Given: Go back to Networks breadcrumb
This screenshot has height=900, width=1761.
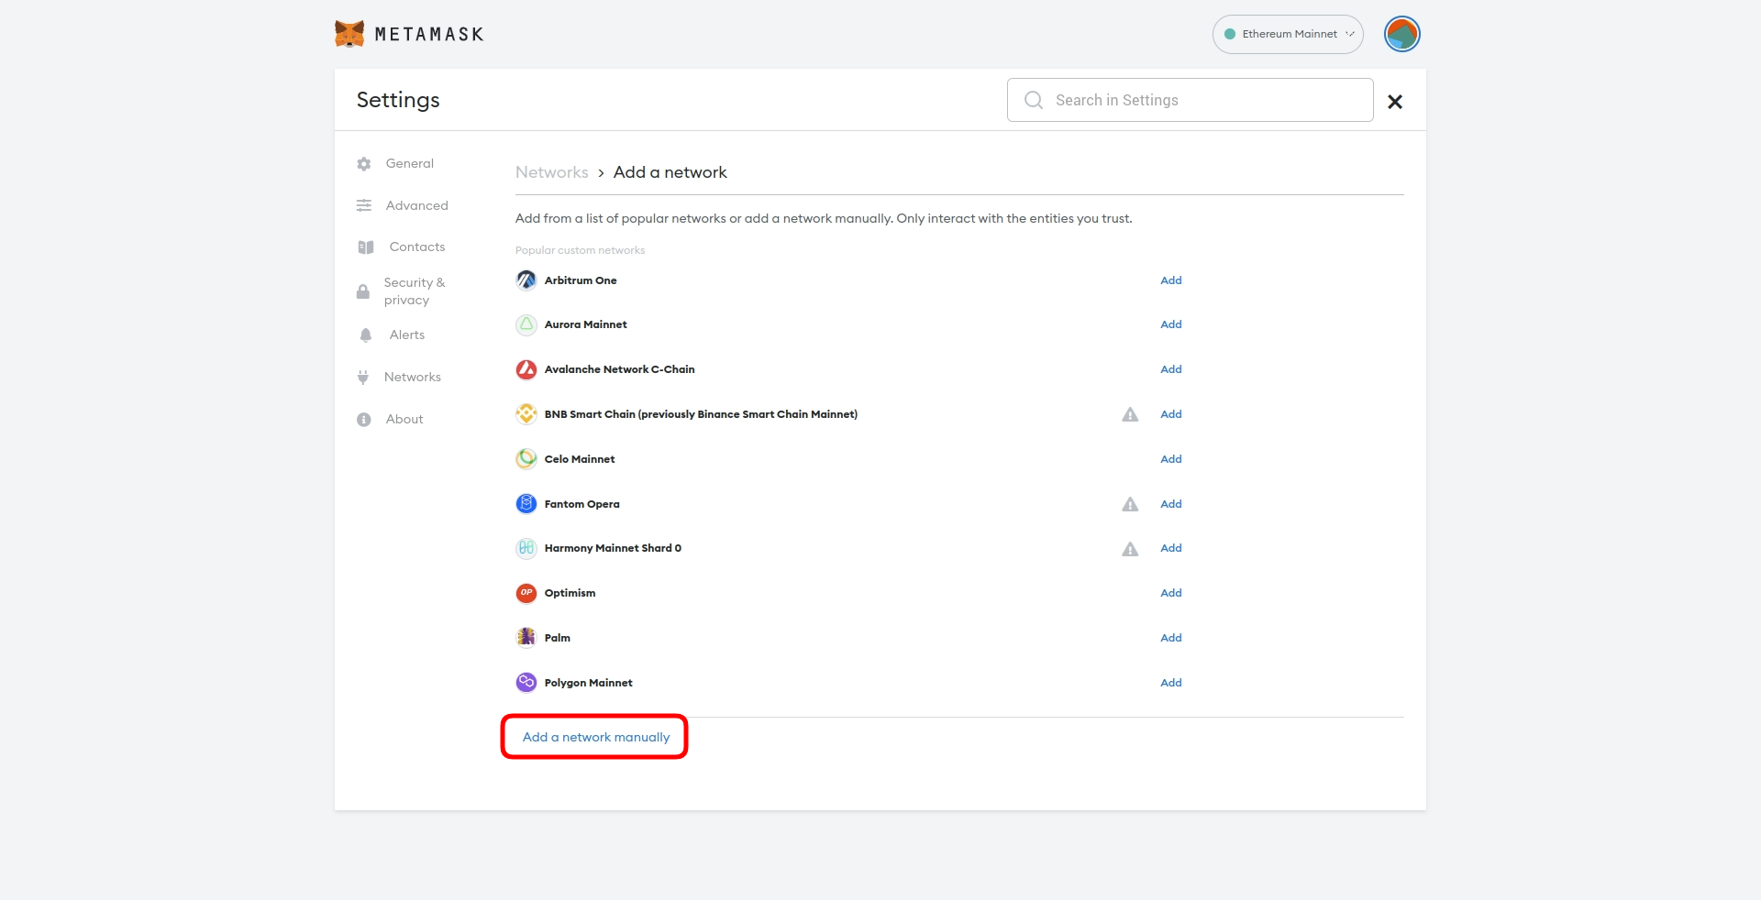Looking at the screenshot, I should pos(552,172).
